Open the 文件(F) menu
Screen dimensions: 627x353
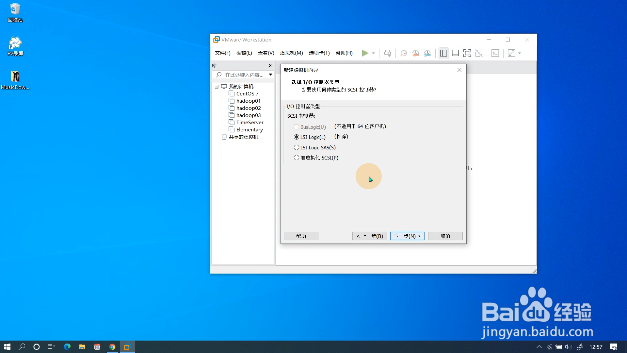pyautogui.click(x=222, y=53)
